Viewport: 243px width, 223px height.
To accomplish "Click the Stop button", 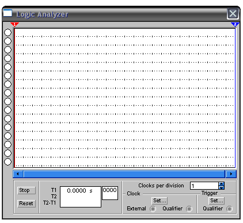I will (26, 190).
